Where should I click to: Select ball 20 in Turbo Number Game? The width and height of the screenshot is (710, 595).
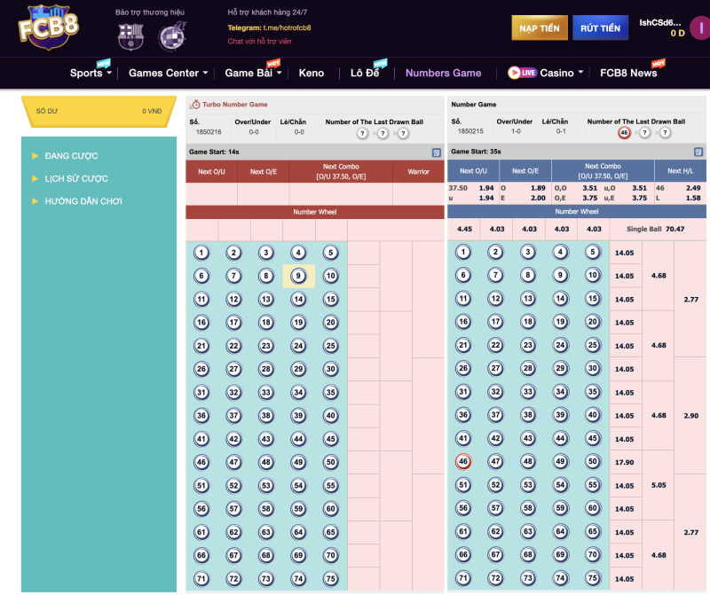331,323
